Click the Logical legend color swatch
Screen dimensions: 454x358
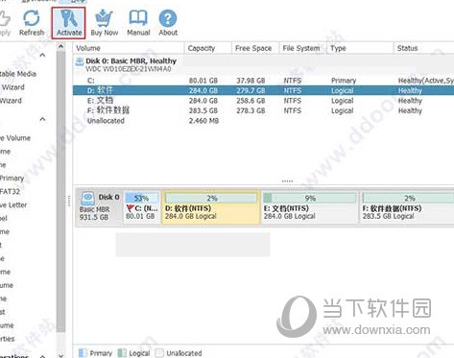tap(122, 353)
